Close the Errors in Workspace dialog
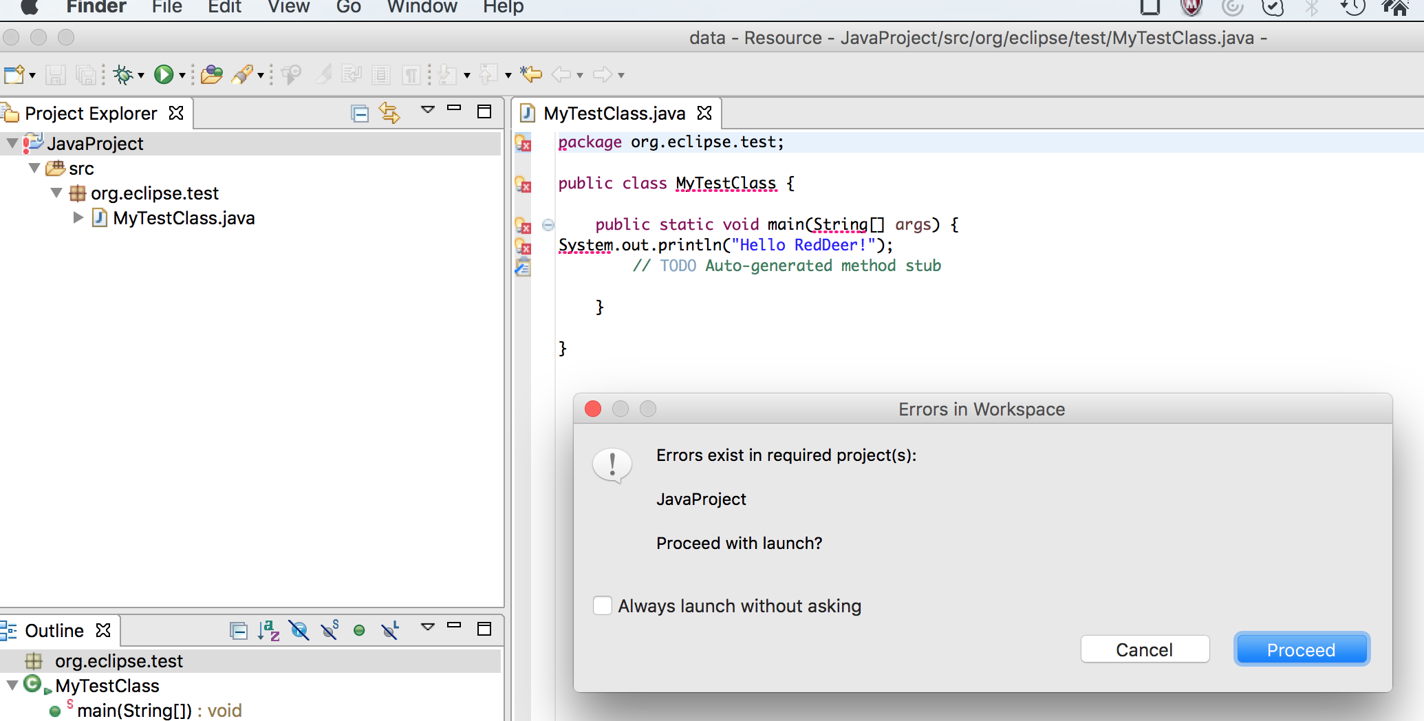This screenshot has height=721, width=1424. tap(593, 409)
